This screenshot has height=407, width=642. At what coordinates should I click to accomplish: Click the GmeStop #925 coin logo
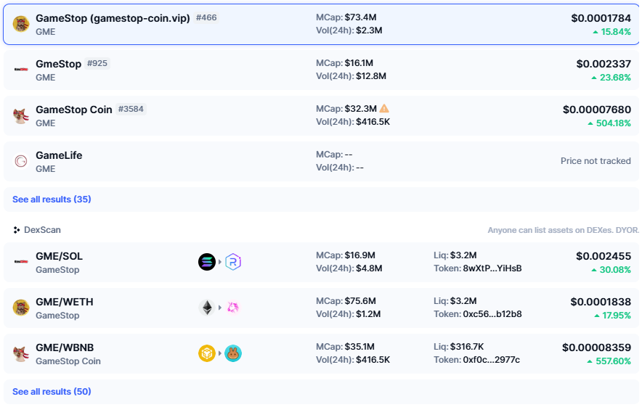(21, 70)
